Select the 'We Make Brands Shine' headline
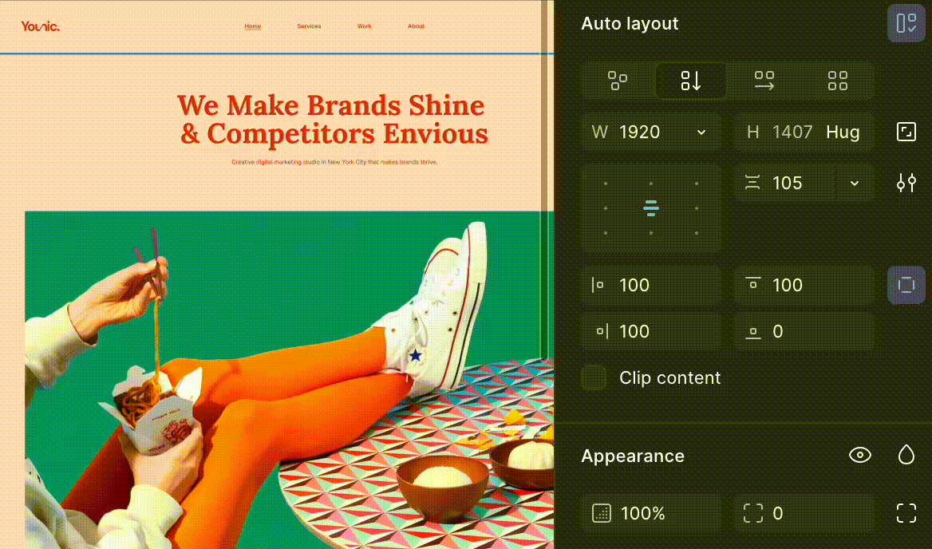The width and height of the screenshot is (932, 549). tap(333, 120)
